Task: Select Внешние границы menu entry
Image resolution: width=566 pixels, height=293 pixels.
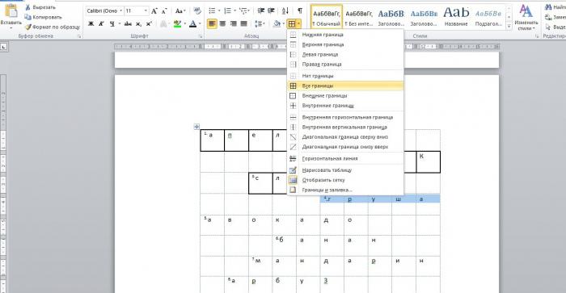Action: pos(345,96)
